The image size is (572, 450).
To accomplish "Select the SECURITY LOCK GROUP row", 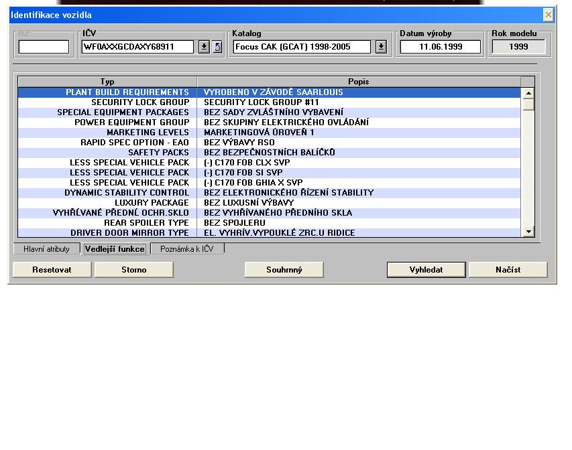I will tap(268, 102).
